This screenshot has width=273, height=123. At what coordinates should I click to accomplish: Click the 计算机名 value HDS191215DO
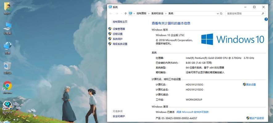click(x=194, y=85)
